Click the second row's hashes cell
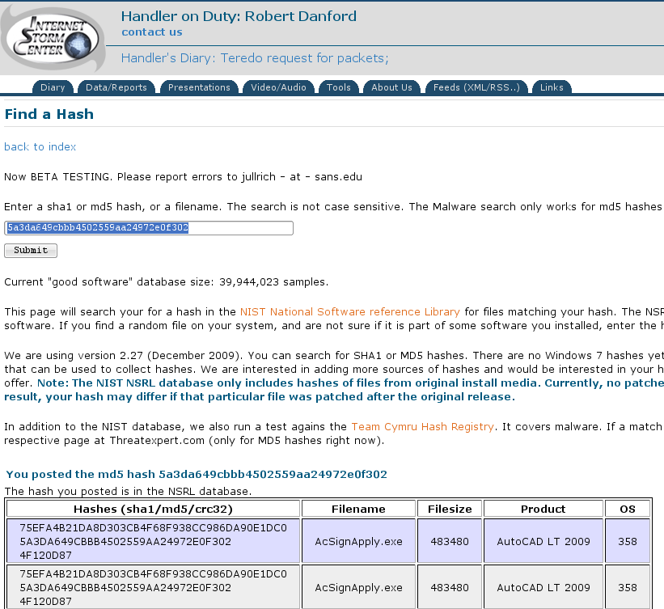This screenshot has width=664, height=609. point(153,587)
